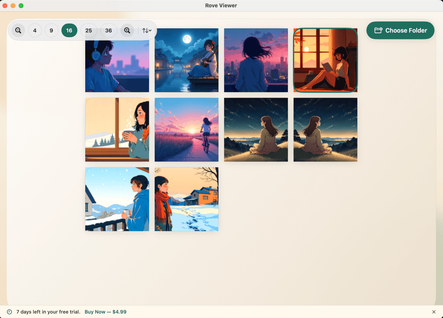The height and width of the screenshot is (318, 443).
Task: Click the zoom out magnifier icon
Action: point(18,30)
